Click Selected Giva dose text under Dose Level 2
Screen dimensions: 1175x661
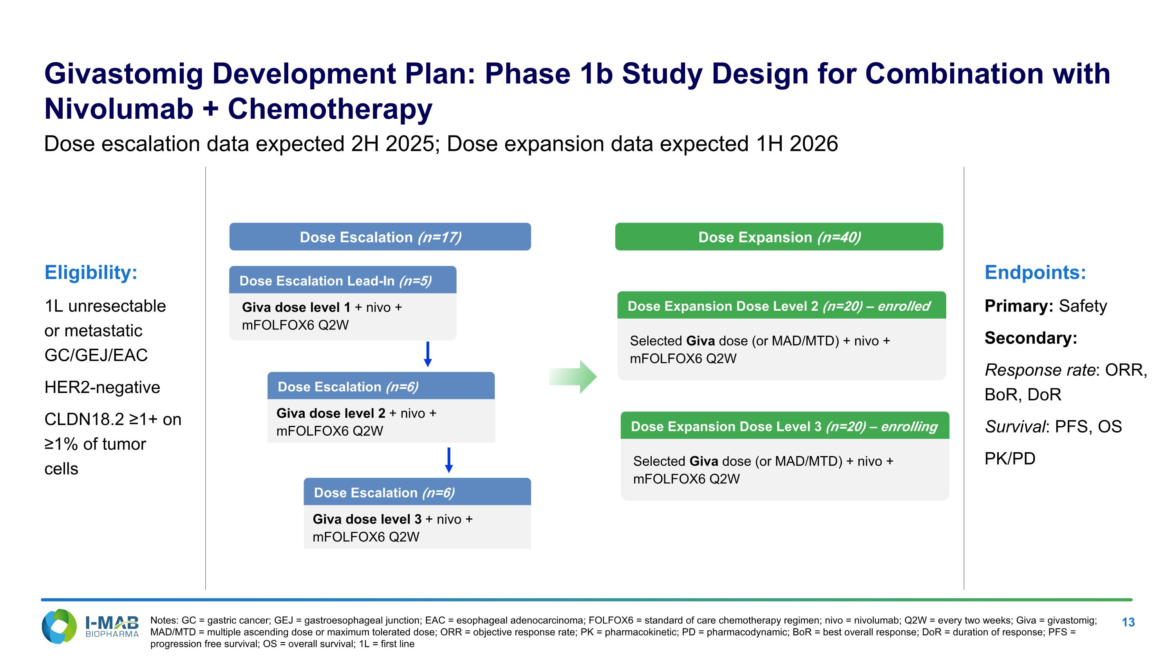pyautogui.click(x=760, y=350)
